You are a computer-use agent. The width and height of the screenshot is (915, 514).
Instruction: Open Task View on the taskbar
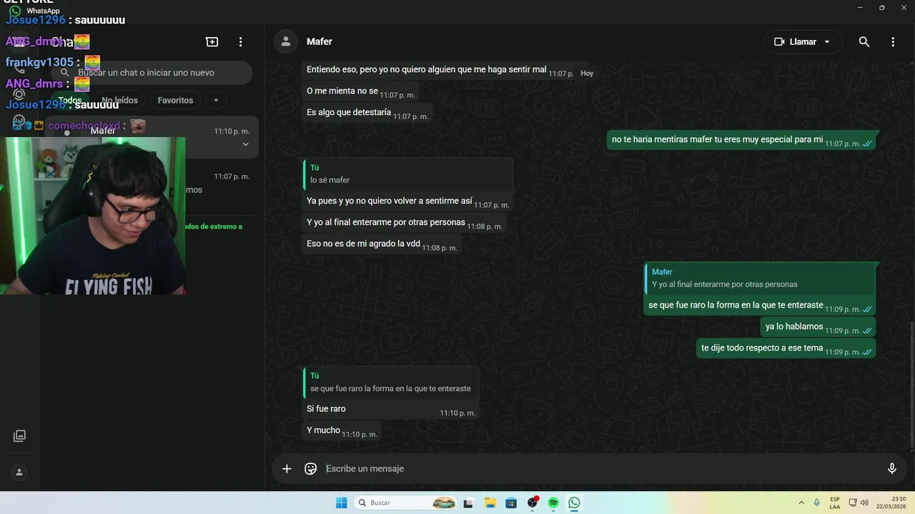tap(468, 503)
